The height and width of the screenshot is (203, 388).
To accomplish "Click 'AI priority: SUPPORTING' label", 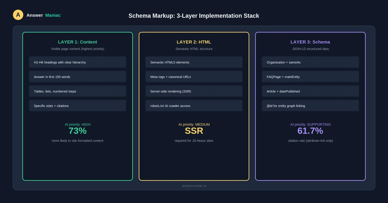I will [x=310, y=124].
